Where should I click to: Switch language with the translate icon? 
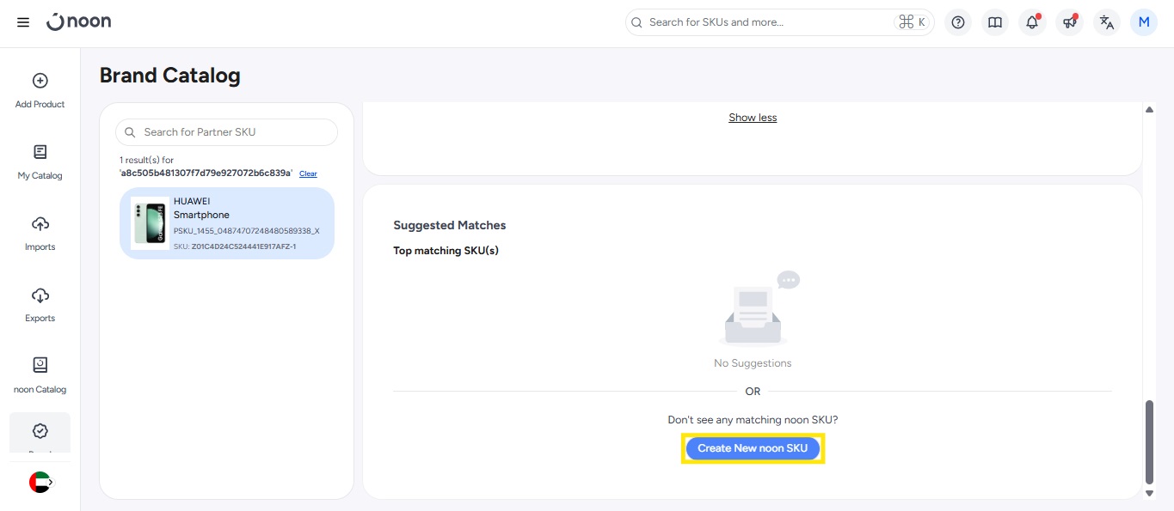click(1107, 22)
